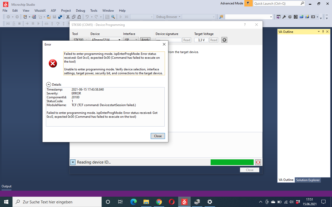Click the Find in Files folder icon
332x207 pixels.
pyautogui.click(x=221, y=17)
